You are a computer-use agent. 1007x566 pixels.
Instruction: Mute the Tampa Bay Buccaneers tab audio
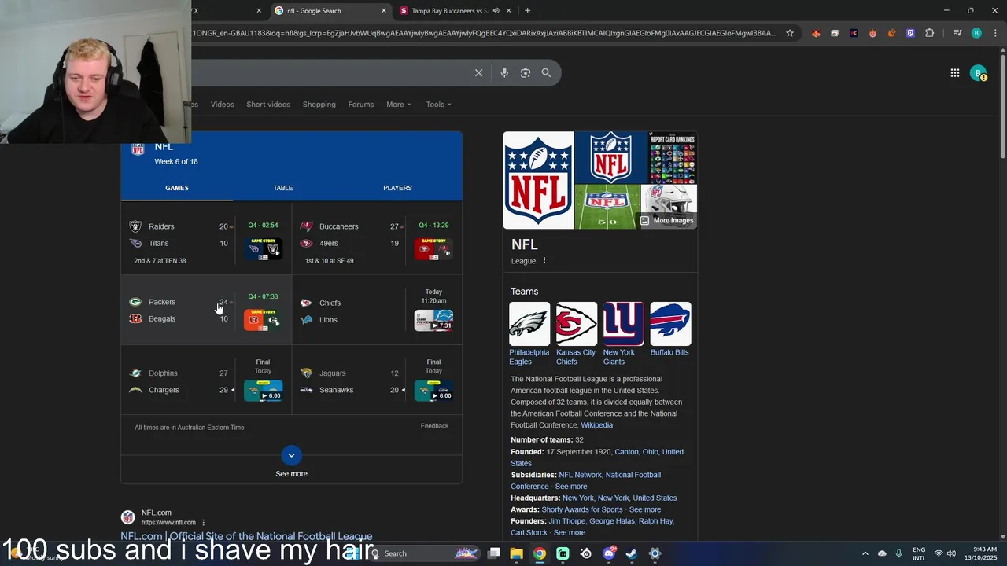pos(496,11)
